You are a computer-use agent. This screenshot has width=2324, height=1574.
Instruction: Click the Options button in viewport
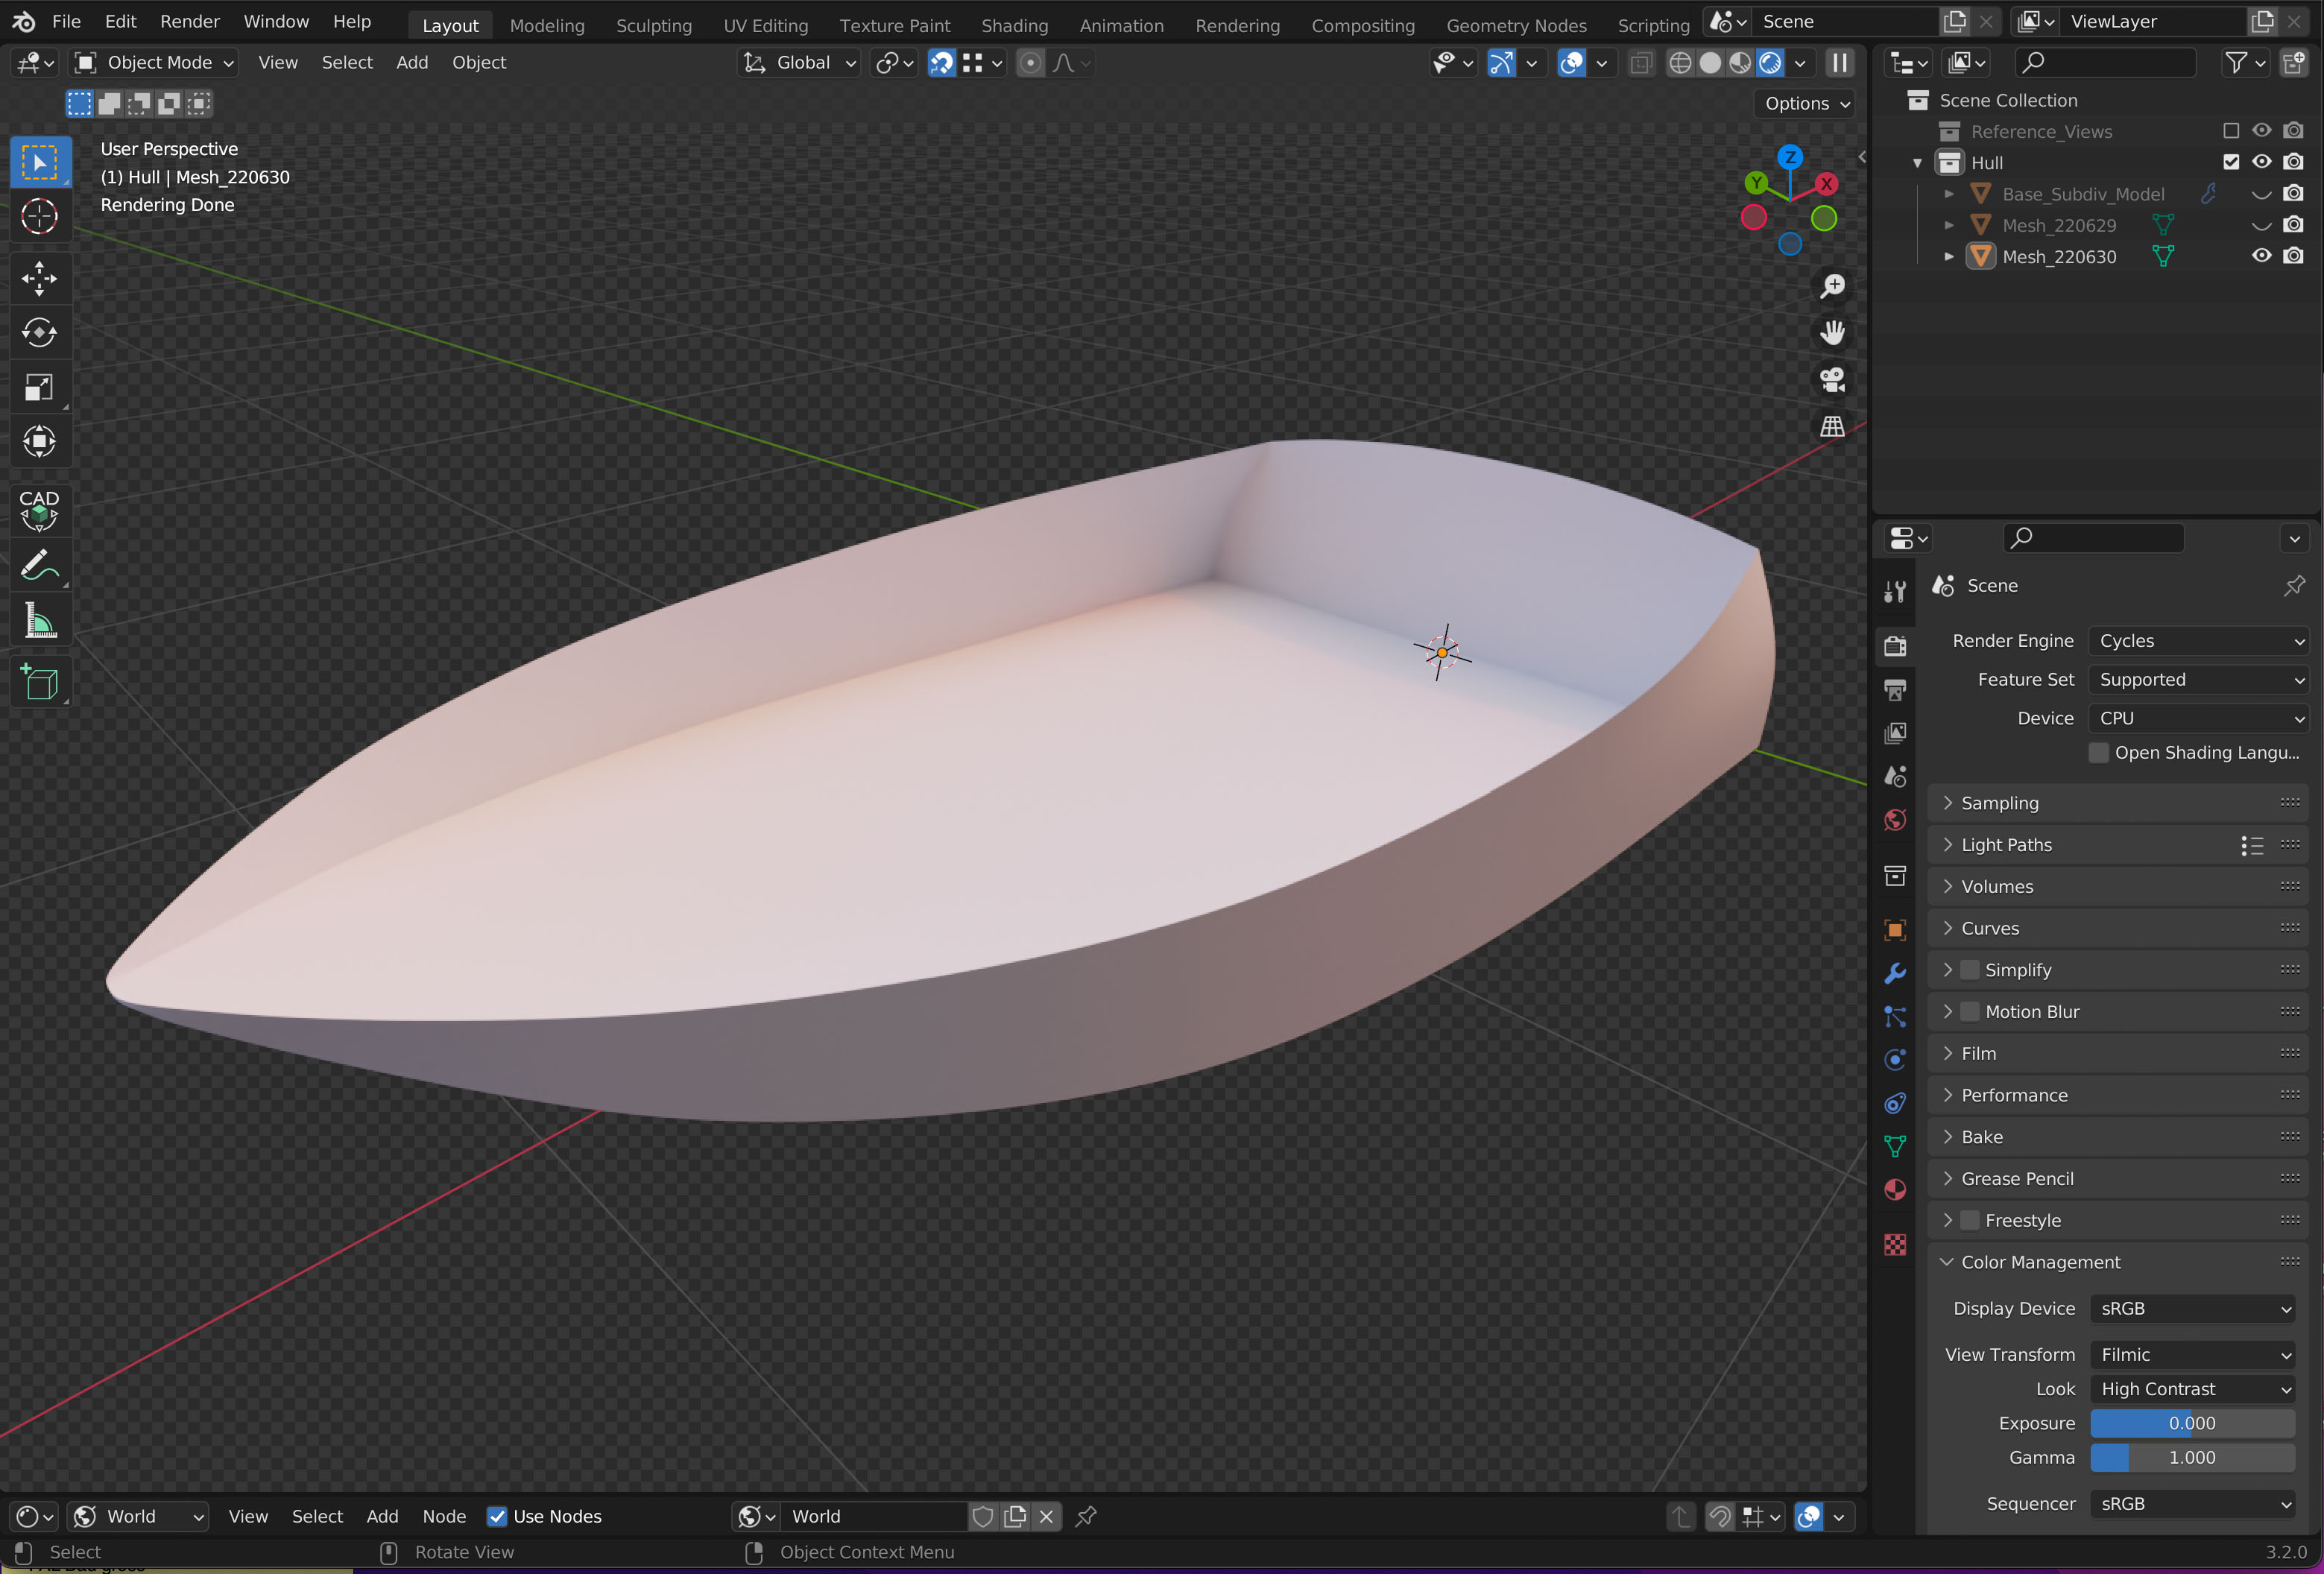click(x=1806, y=103)
